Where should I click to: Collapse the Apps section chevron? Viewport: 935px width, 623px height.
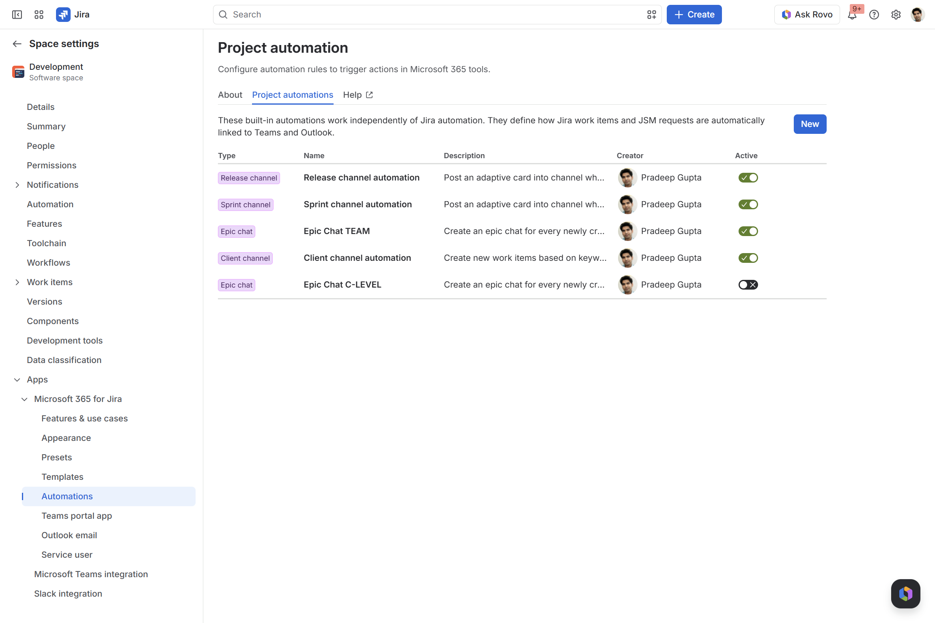[x=17, y=380]
